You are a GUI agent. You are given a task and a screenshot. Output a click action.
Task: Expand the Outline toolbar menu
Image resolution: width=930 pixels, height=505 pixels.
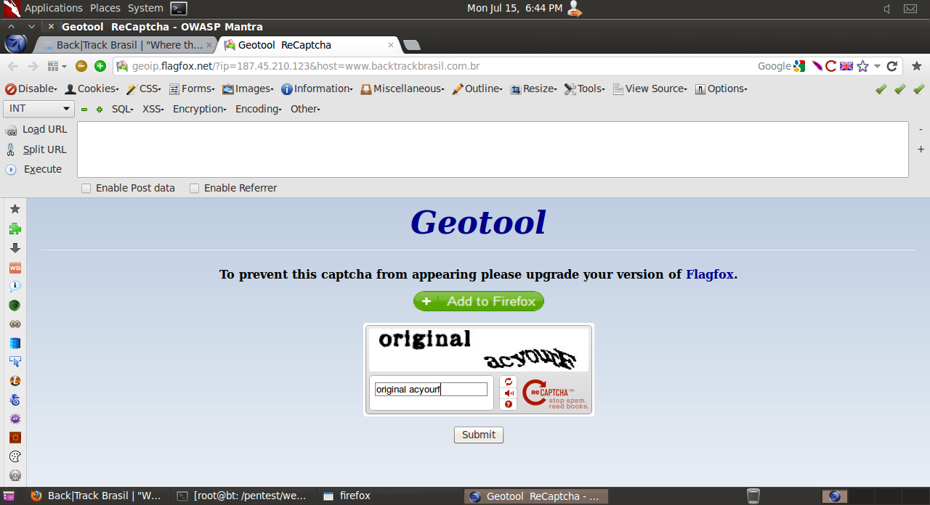(x=477, y=89)
